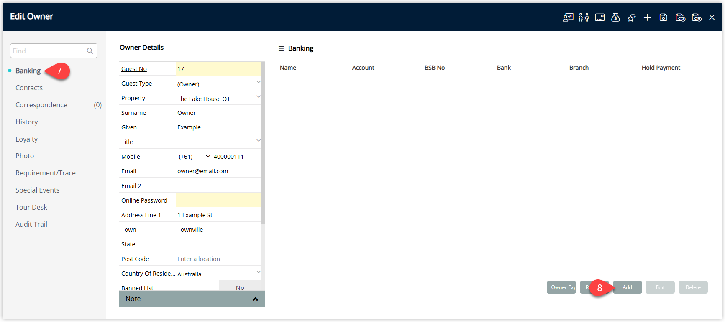
Task: Expand the Title dropdown
Action: tap(259, 141)
